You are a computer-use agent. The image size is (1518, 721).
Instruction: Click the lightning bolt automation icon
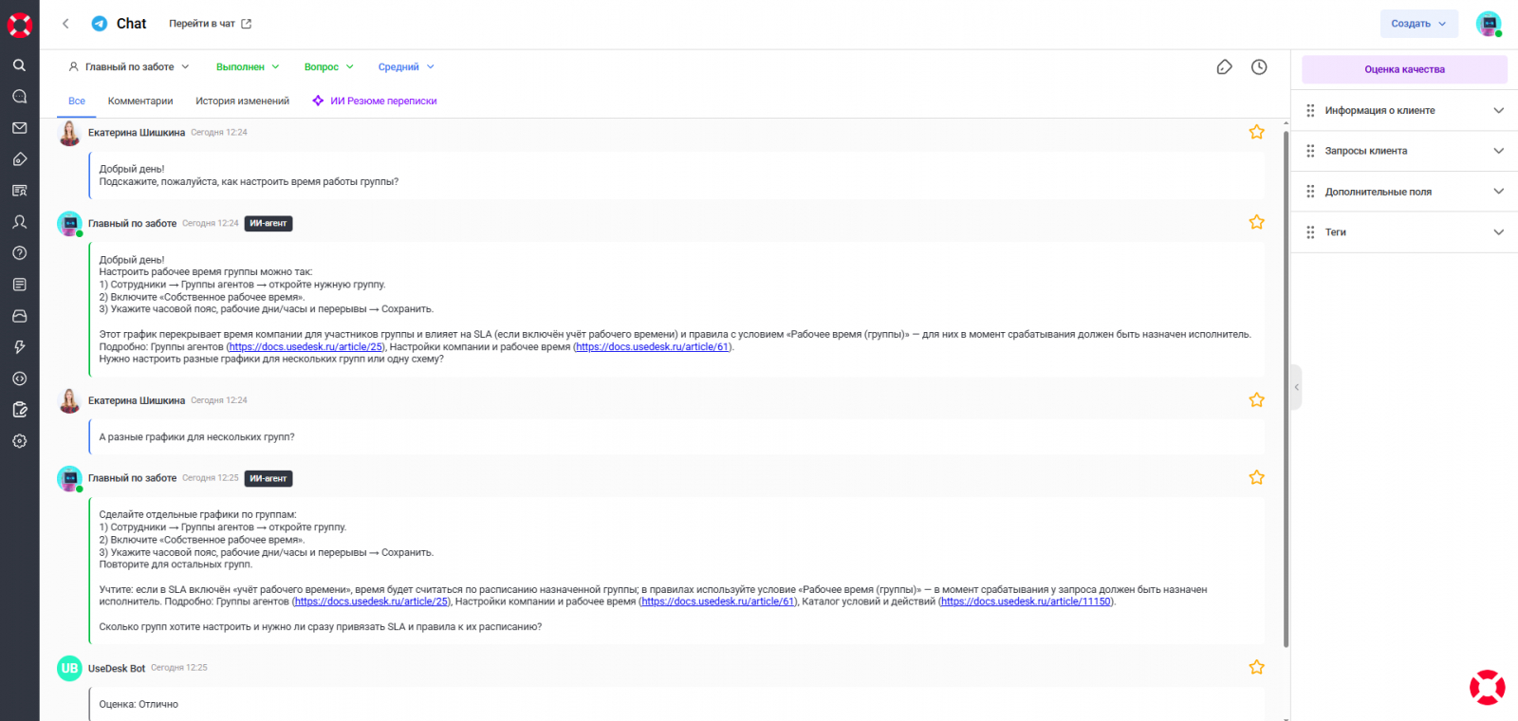click(19, 347)
